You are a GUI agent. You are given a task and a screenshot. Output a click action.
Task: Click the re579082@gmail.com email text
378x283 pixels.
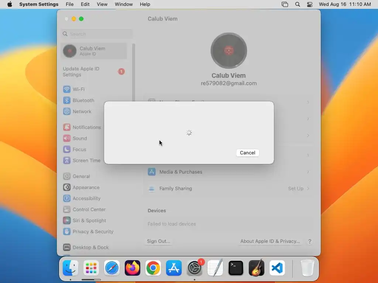click(229, 83)
